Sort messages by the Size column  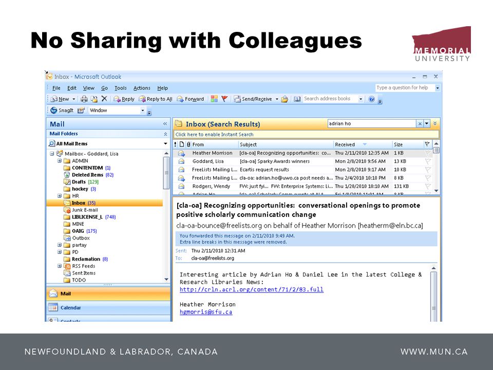[x=408, y=144]
